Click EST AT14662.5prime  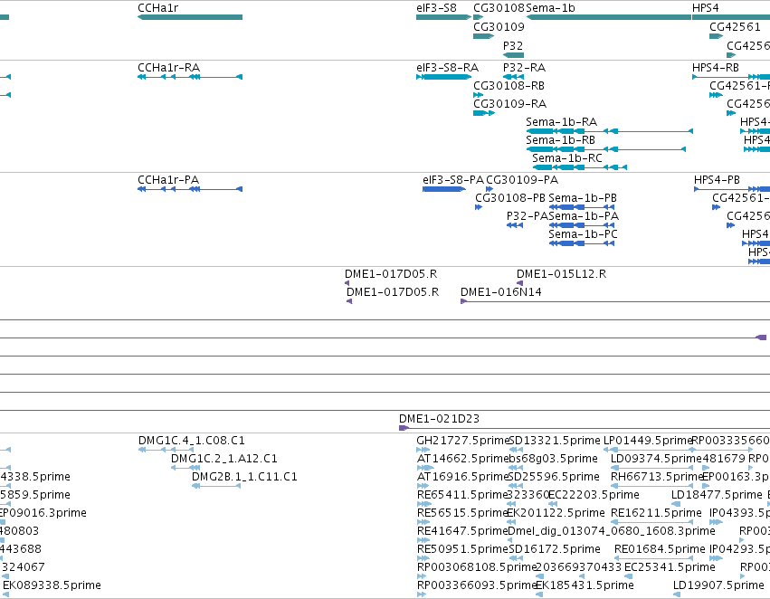pyautogui.click(x=425, y=468)
